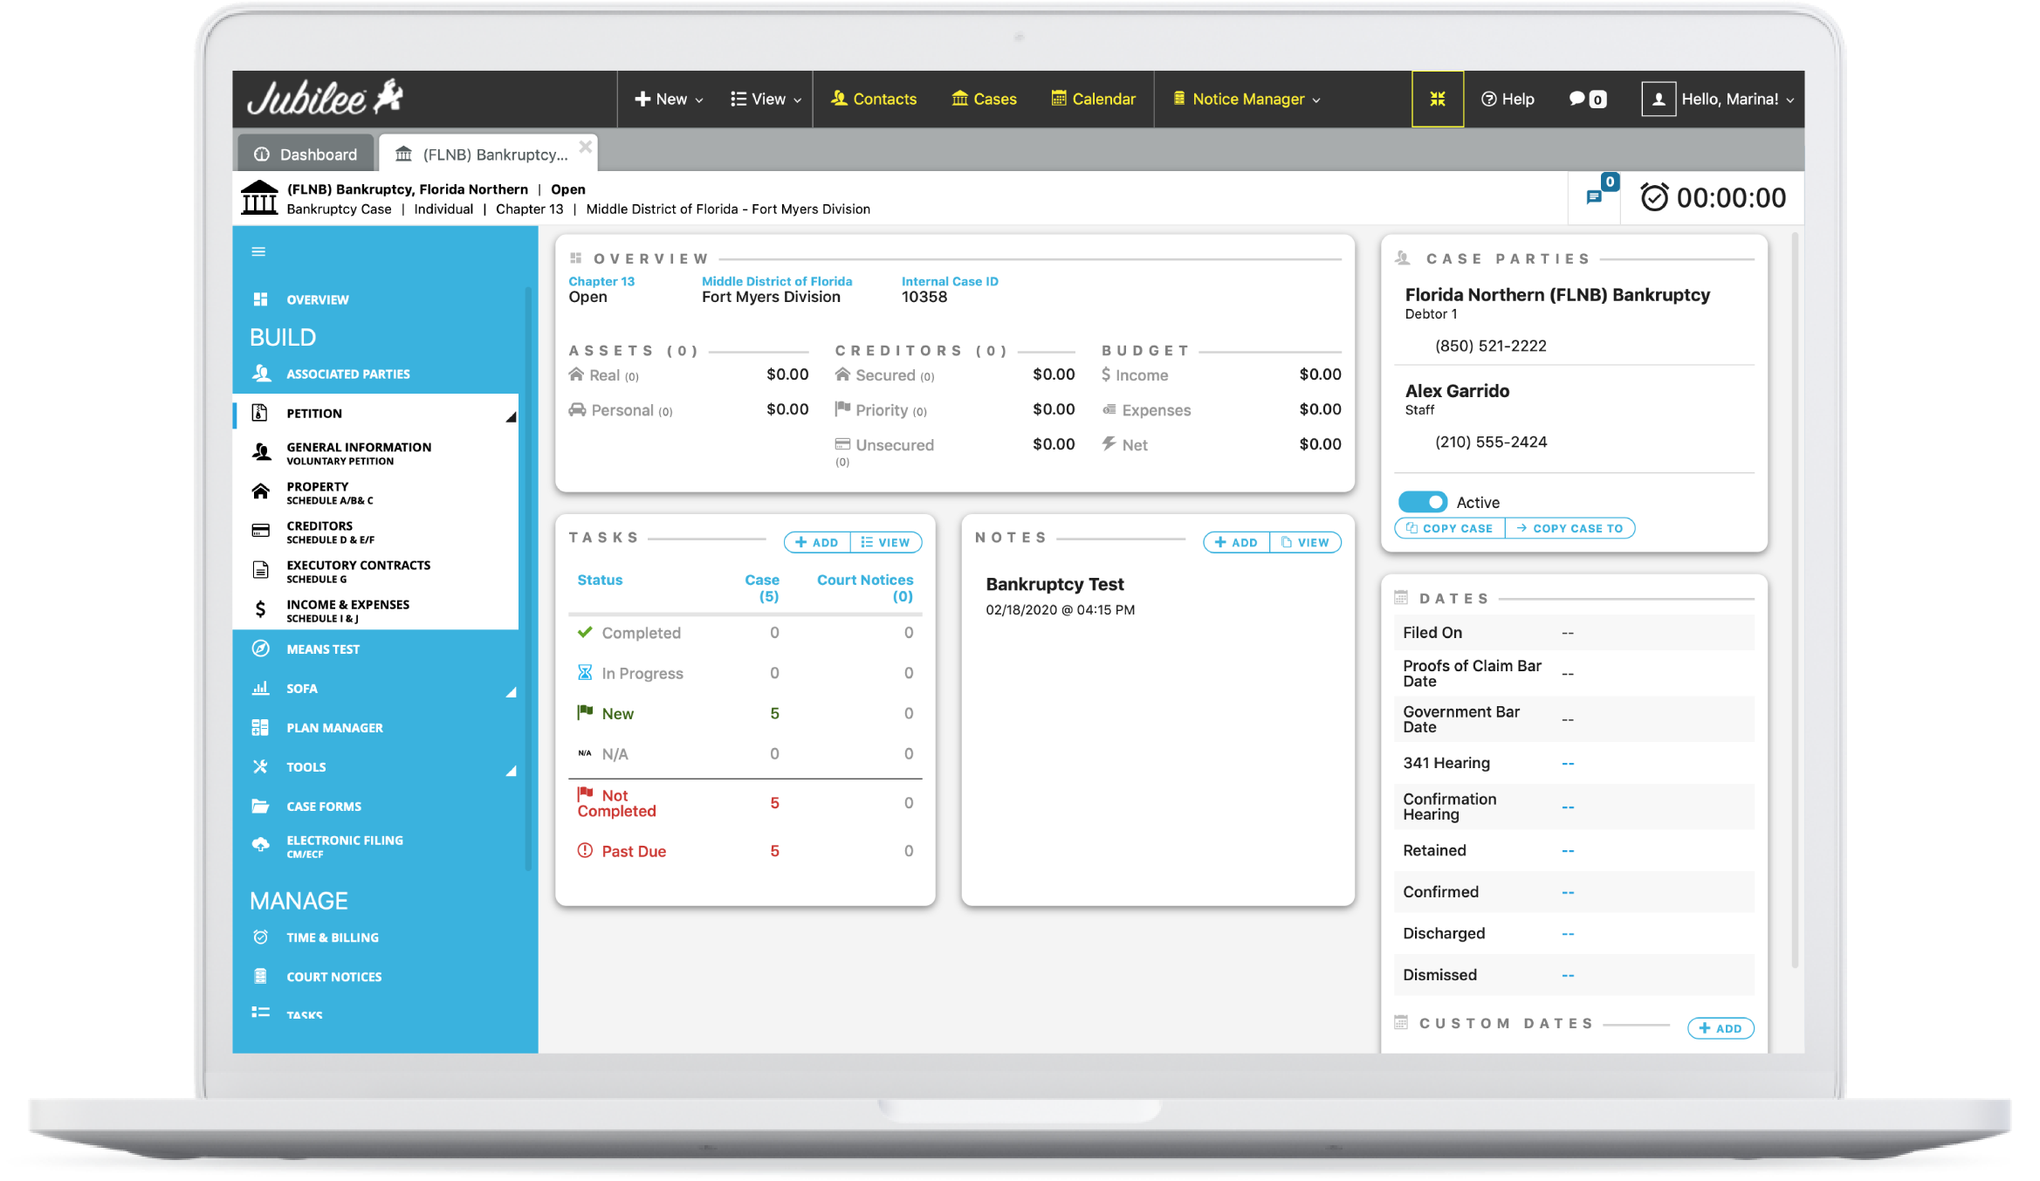Click the Filed On date row
2040x1181 pixels.
point(1574,632)
